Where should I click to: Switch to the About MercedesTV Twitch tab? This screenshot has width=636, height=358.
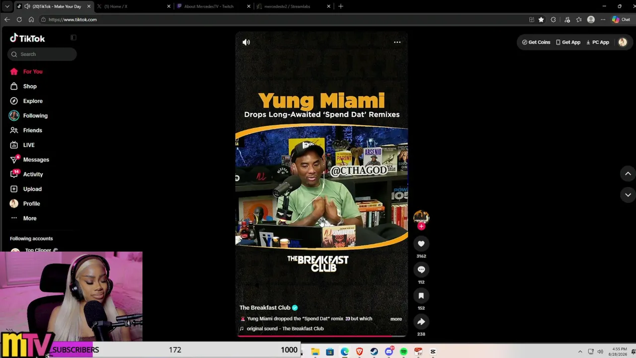pos(214,6)
